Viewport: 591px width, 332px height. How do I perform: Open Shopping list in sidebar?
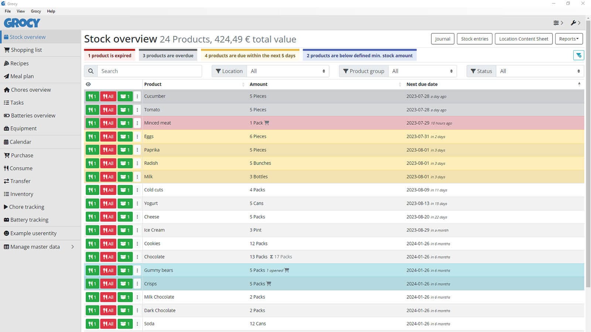click(x=26, y=50)
